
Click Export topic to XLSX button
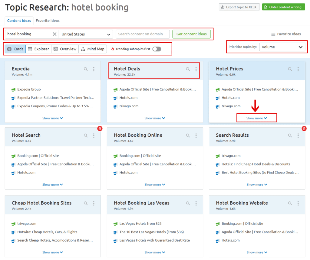pyautogui.click(x=239, y=7)
